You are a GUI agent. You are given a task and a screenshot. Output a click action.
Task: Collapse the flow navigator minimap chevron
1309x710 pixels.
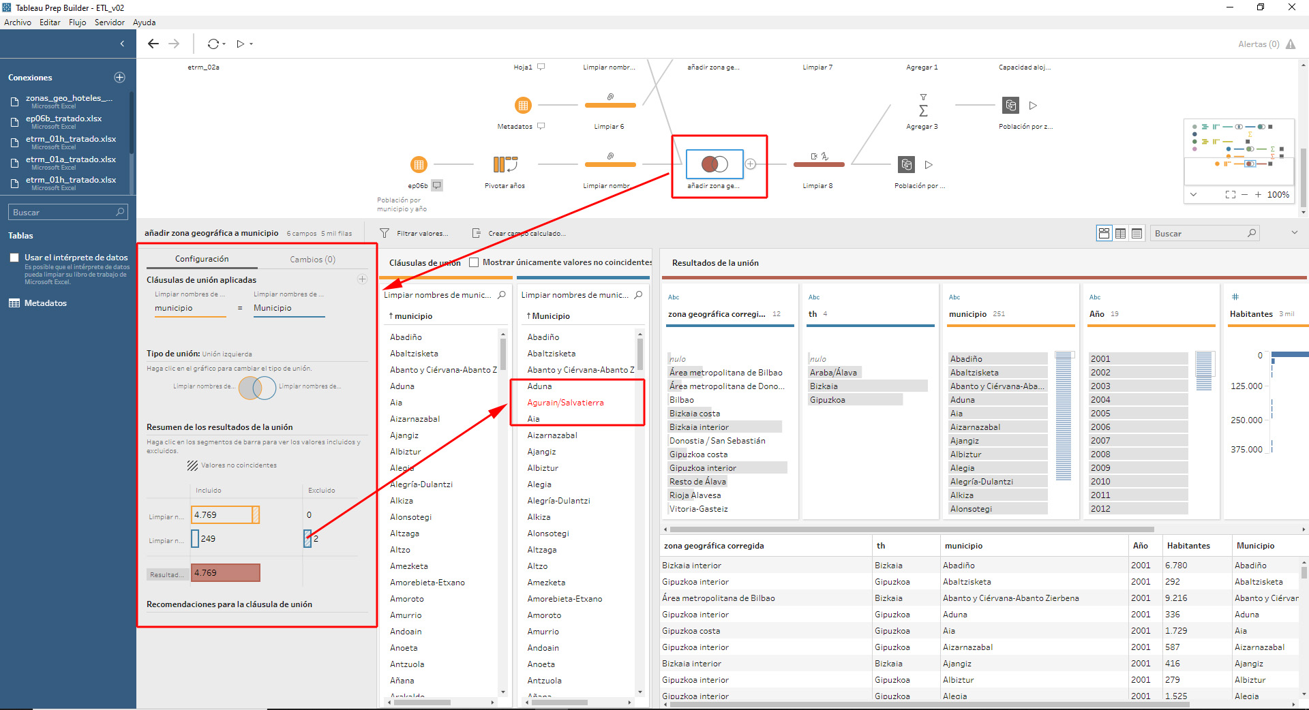[1193, 194]
